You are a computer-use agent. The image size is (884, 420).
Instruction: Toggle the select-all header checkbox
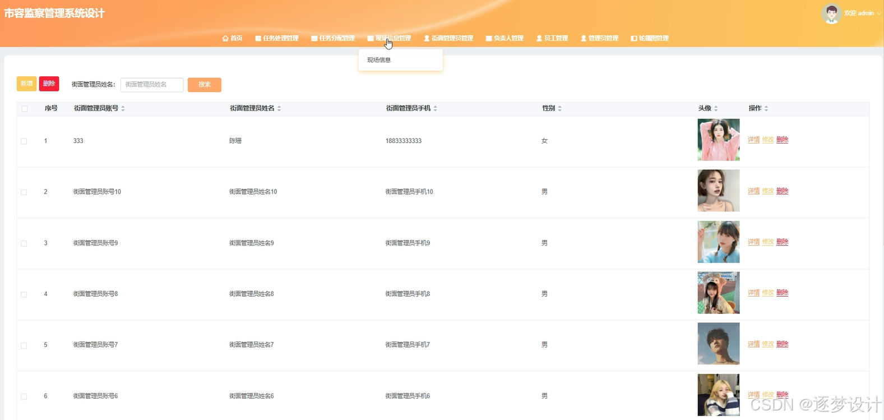[x=24, y=108]
